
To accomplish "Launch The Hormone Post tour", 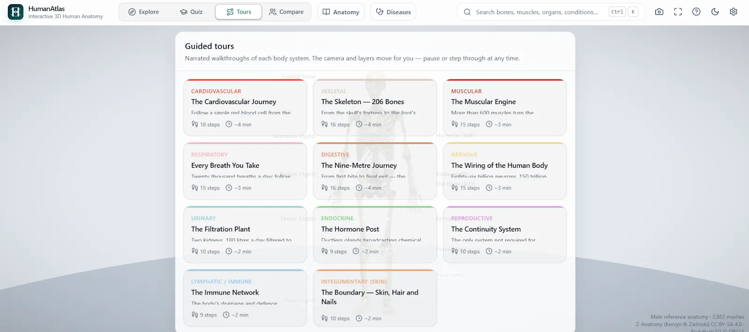I will (375, 235).
